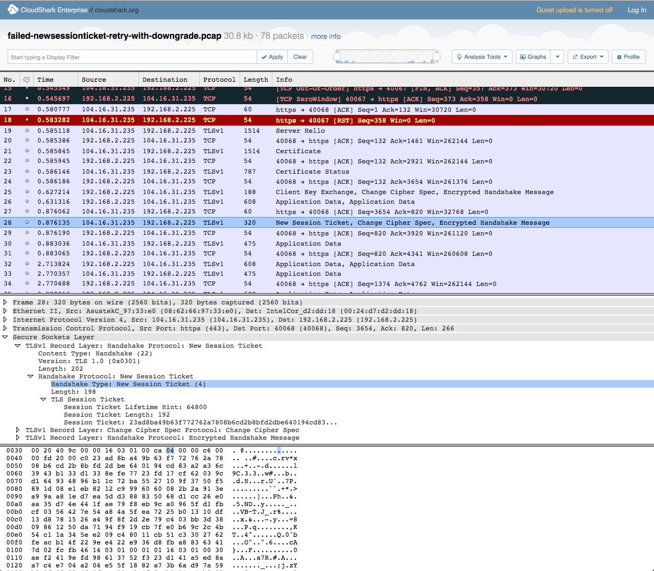Click the CloudShark logo icon

pos(13,9)
